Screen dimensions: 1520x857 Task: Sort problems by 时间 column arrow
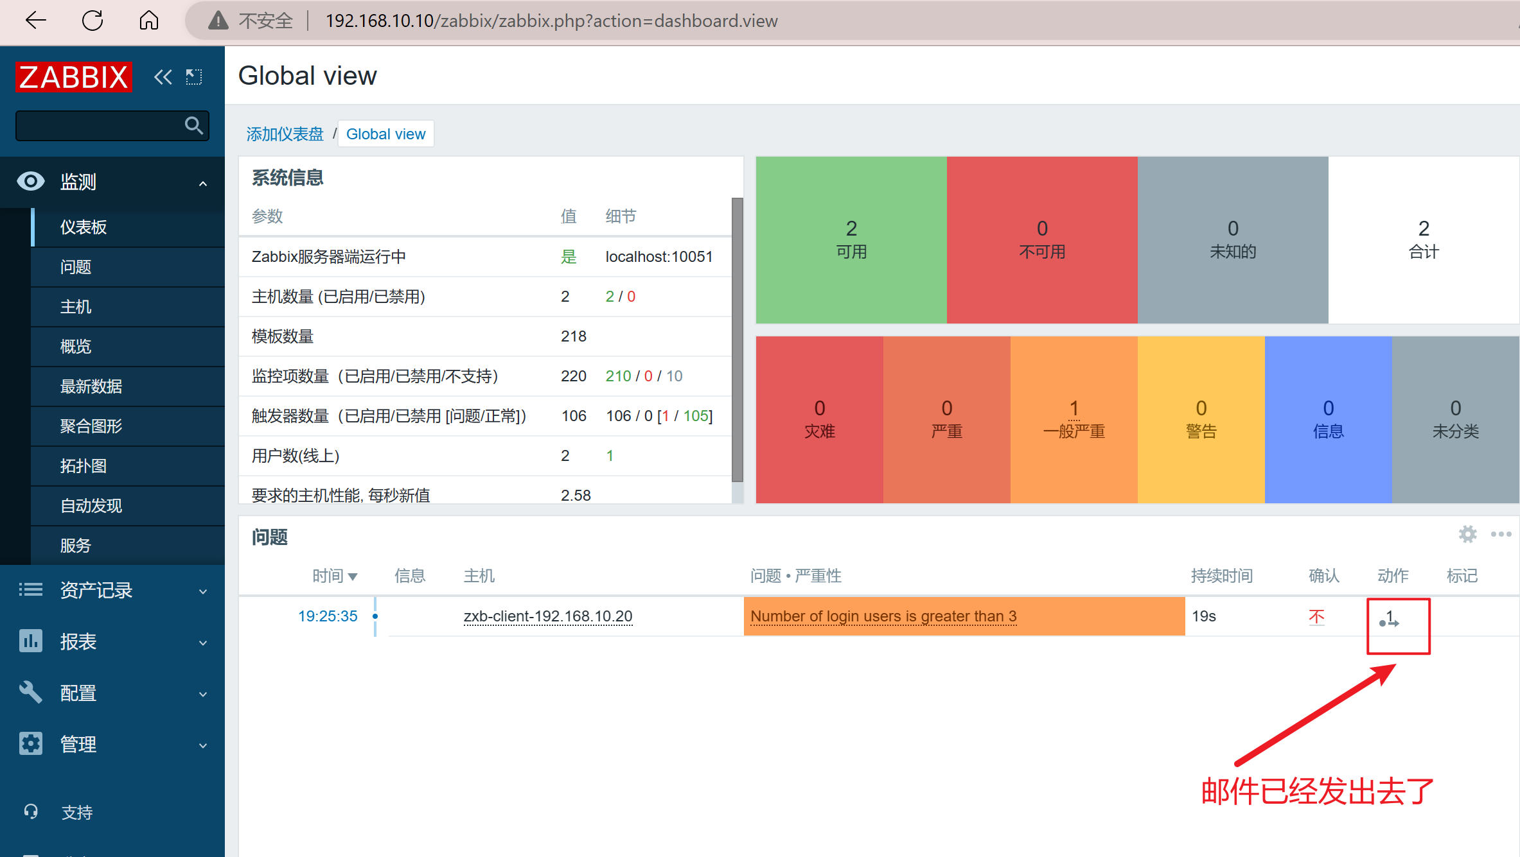tap(352, 576)
